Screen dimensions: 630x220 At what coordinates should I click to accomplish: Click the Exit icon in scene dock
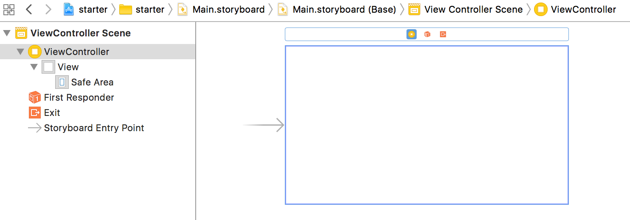(443, 34)
